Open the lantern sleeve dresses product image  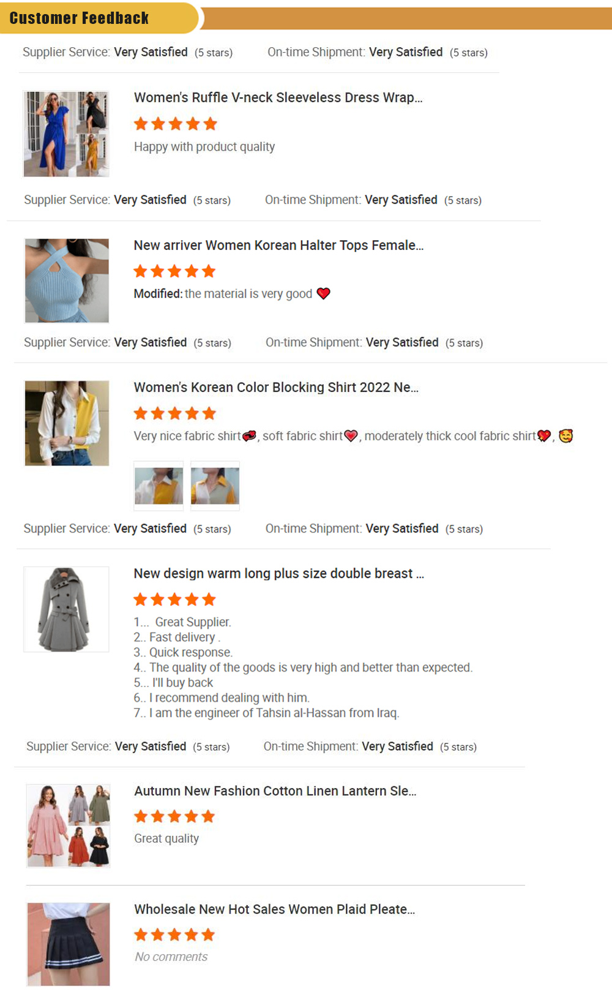coord(68,826)
